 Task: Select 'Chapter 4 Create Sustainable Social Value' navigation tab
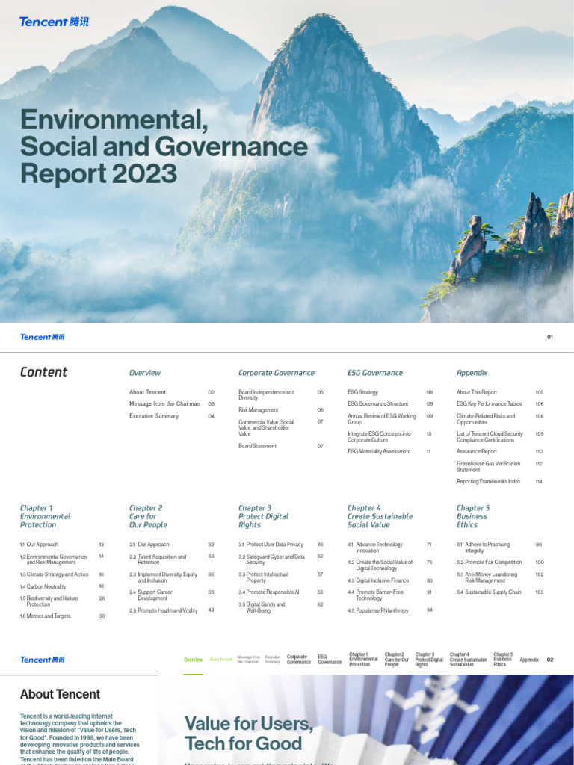[468, 660]
